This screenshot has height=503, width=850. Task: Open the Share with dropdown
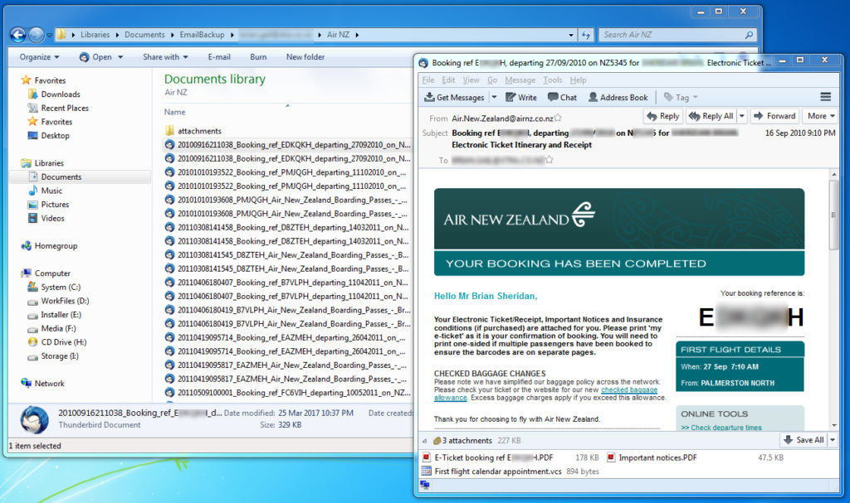[165, 57]
